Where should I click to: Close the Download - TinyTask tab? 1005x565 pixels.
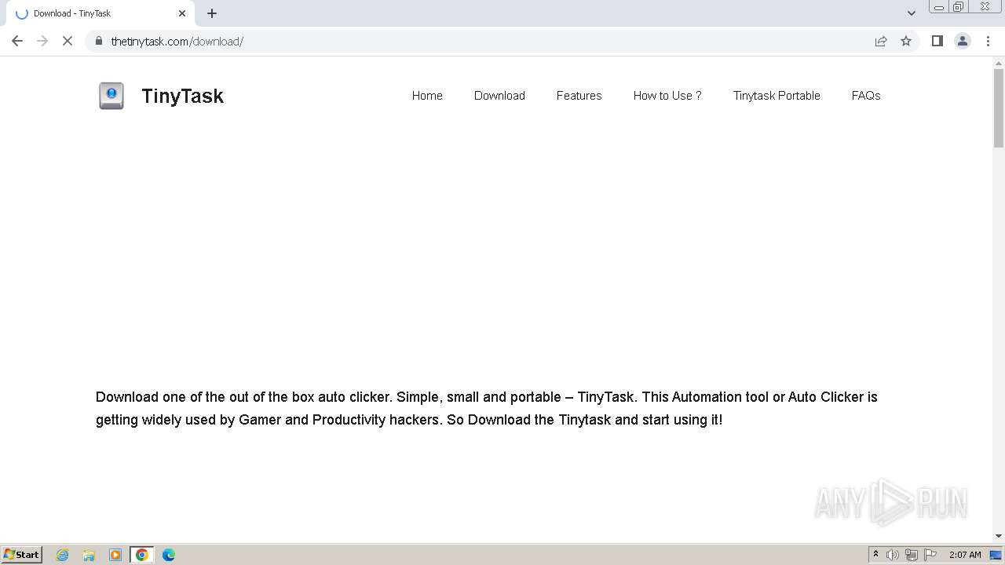point(182,13)
